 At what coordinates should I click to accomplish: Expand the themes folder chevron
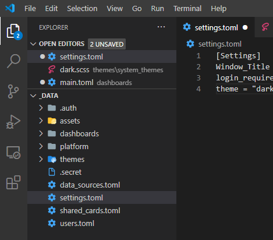pos(41,159)
